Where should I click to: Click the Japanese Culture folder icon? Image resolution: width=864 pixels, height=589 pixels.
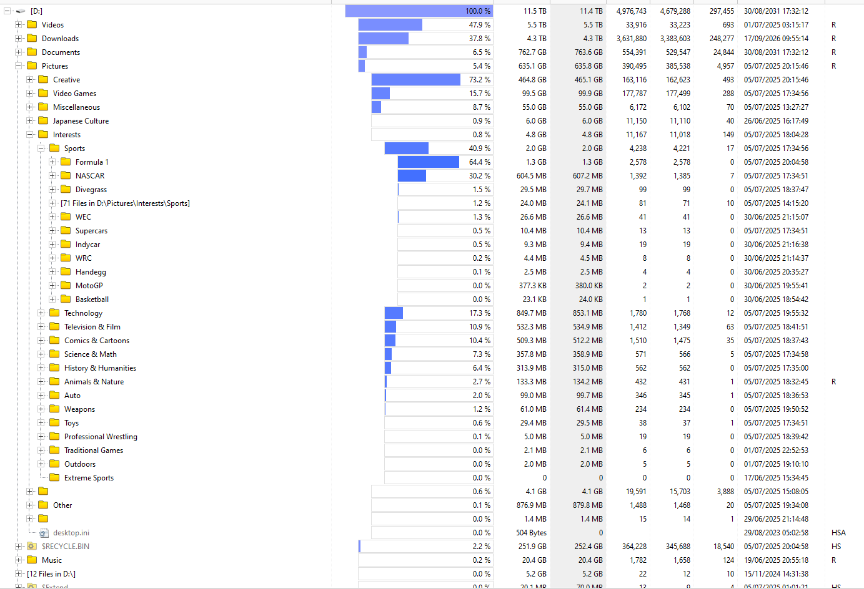point(43,121)
